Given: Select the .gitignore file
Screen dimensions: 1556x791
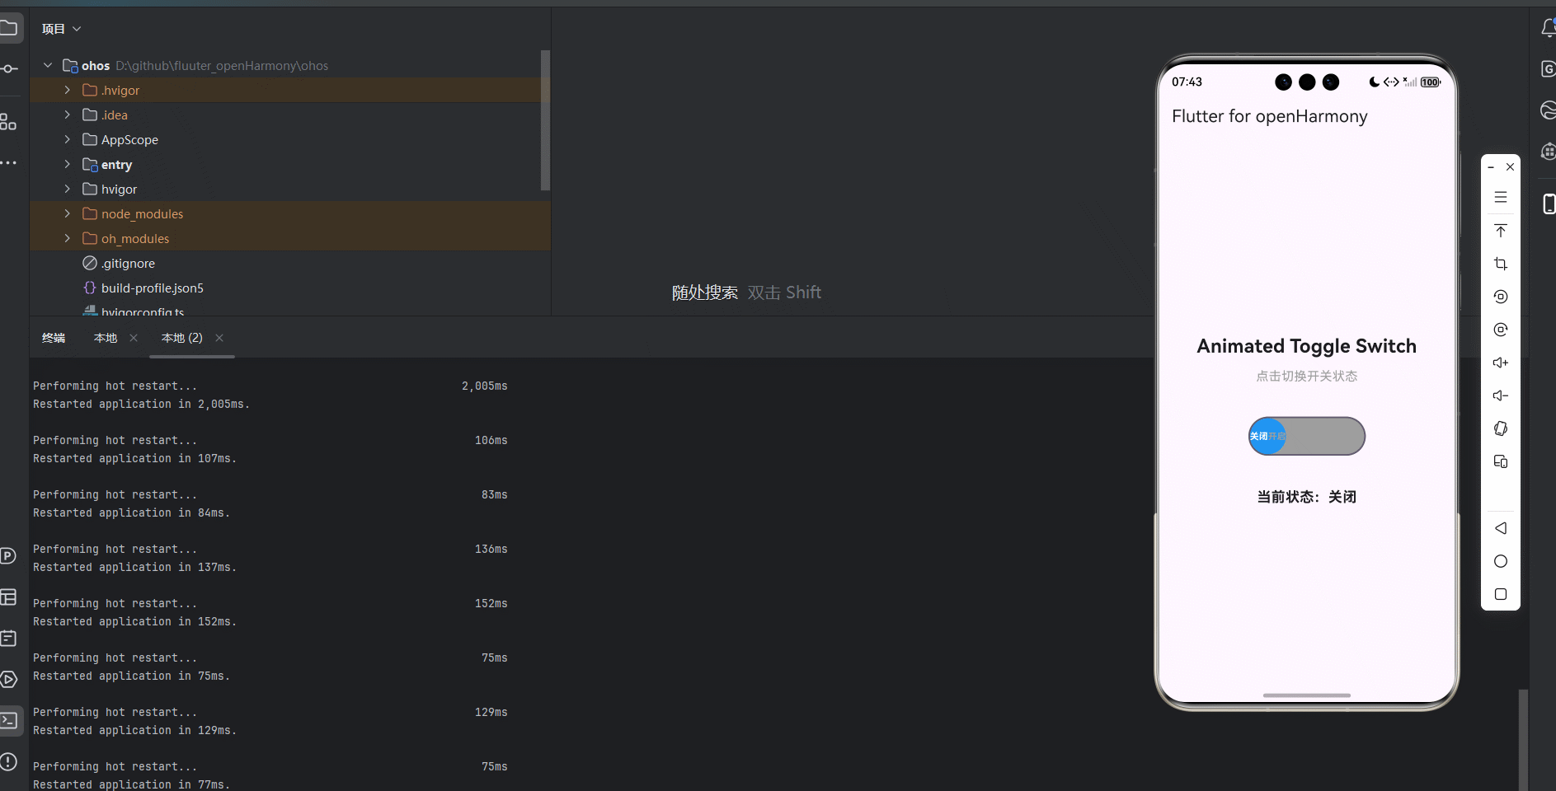Looking at the screenshot, I should coord(128,263).
